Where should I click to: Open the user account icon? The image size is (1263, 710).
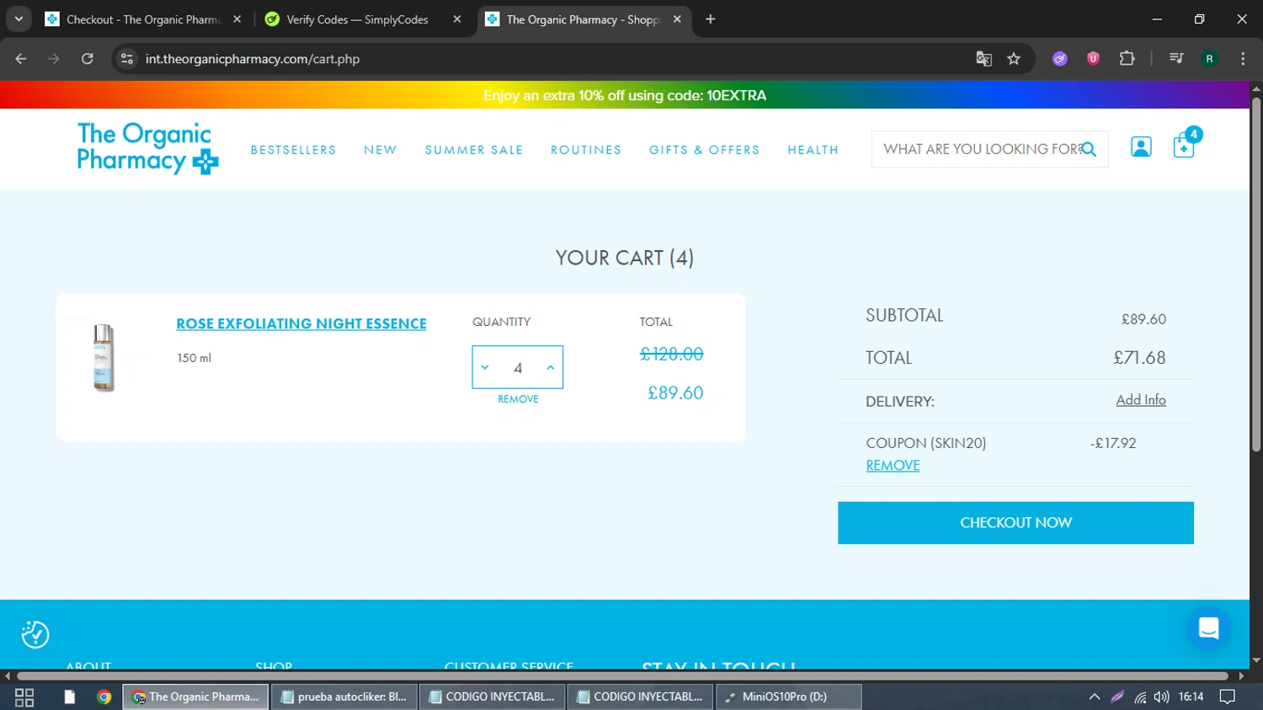pyautogui.click(x=1141, y=147)
